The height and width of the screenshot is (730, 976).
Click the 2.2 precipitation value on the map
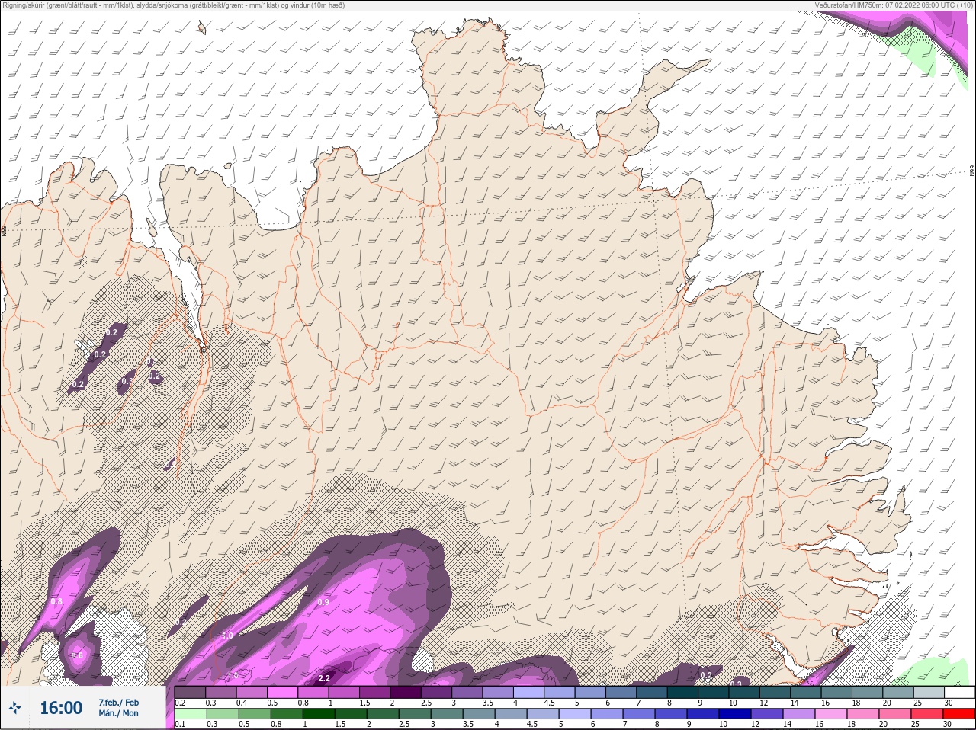click(x=324, y=677)
